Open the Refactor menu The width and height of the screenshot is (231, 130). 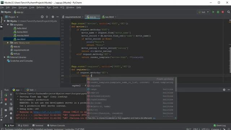(40, 7)
